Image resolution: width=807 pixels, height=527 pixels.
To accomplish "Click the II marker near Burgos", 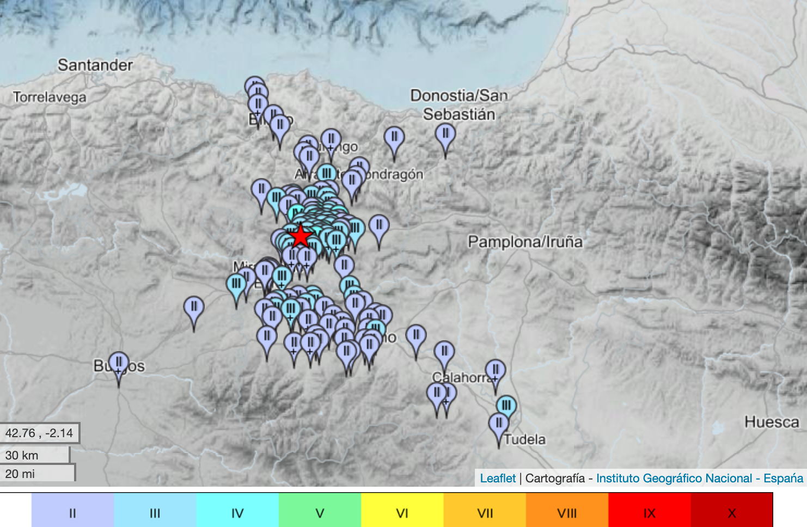I will [x=119, y=362].
